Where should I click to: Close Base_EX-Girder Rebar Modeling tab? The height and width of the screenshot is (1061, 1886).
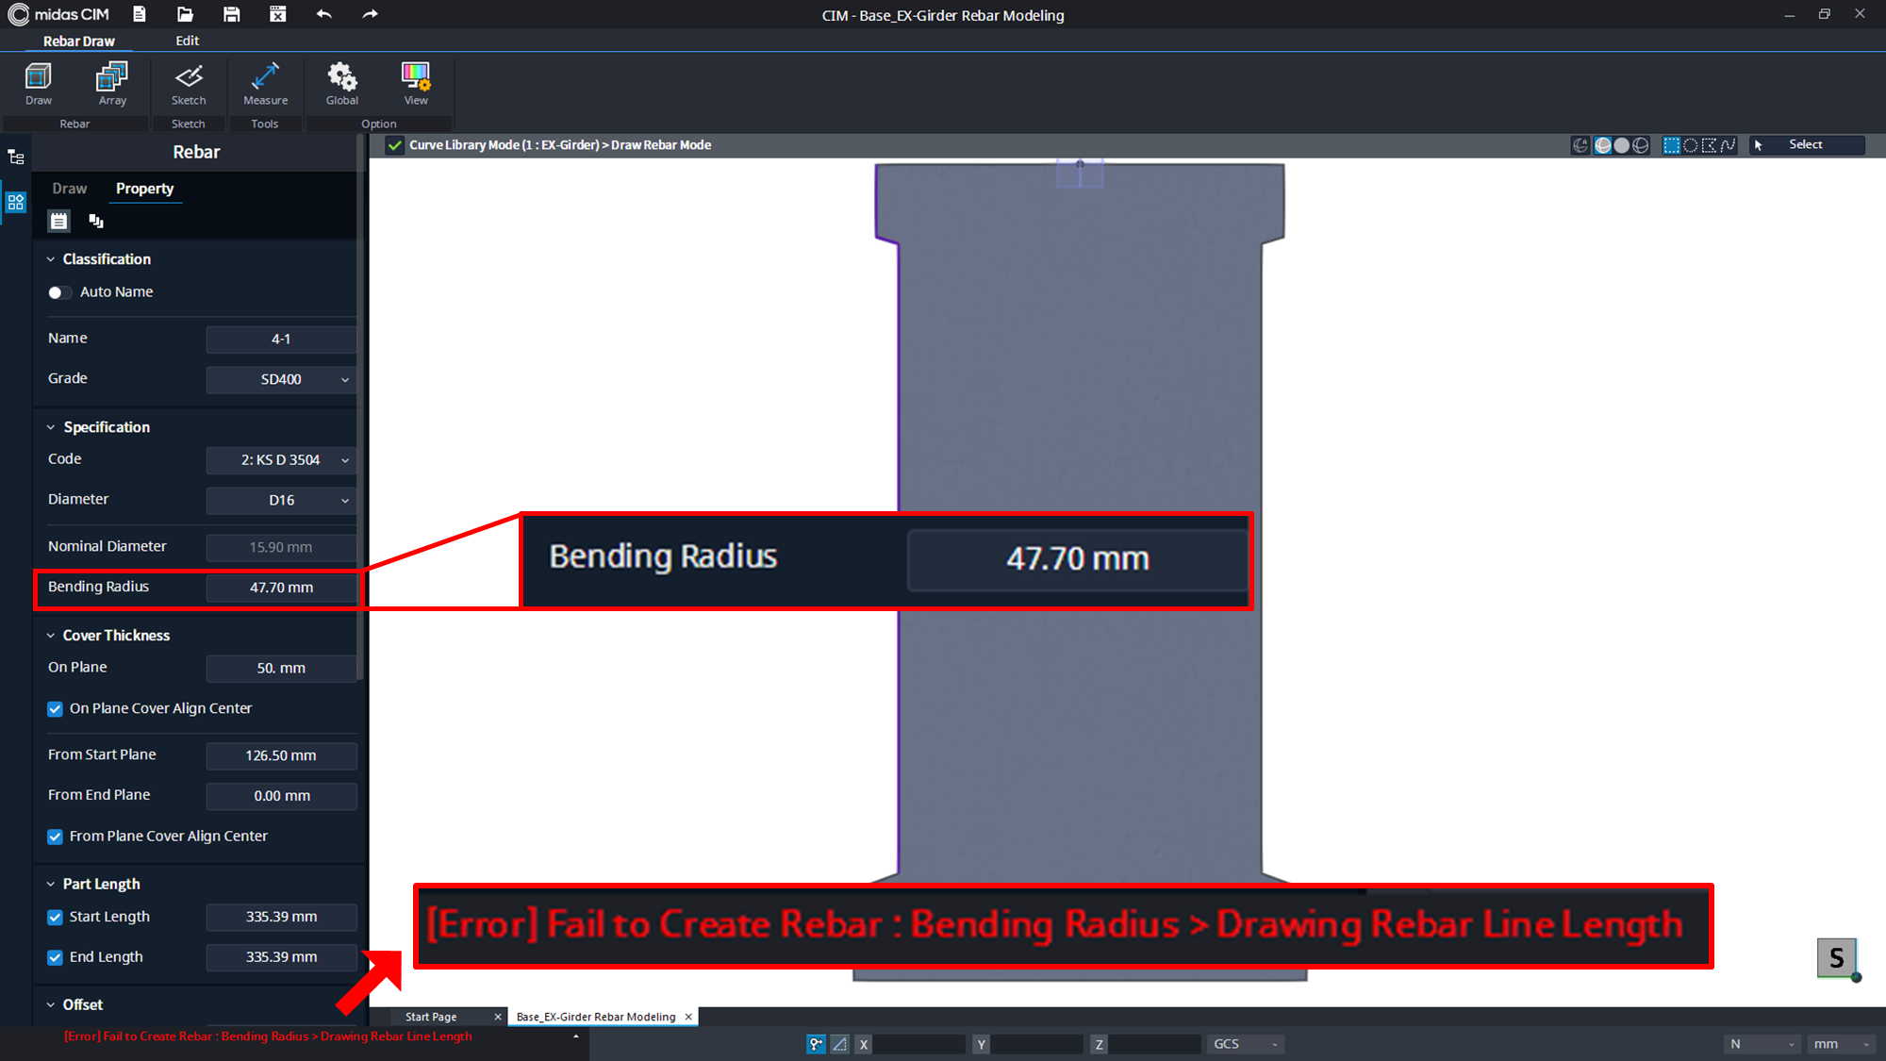[688, 1017]
